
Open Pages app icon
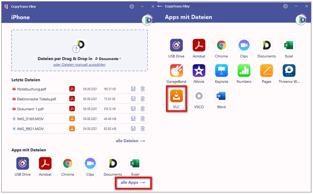[x=266, y=70]
